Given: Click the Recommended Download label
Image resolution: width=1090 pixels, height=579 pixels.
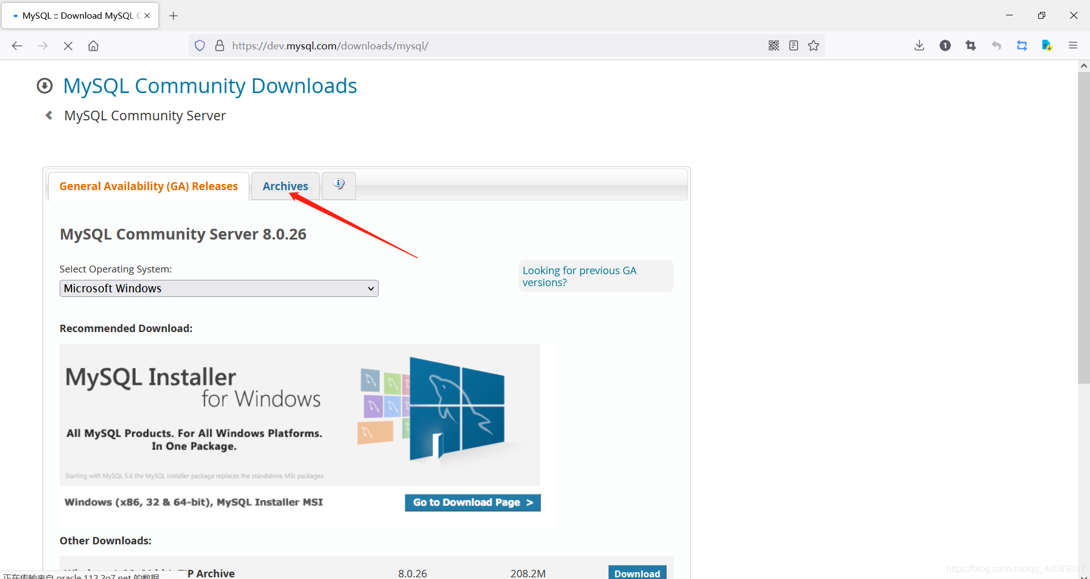Looking at the screenshot, I should 126,329.
